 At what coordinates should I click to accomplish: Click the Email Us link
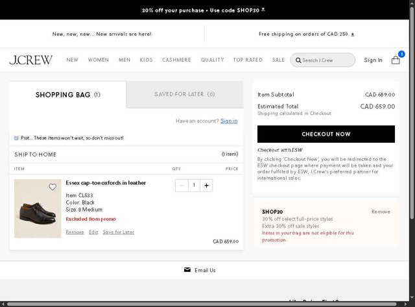[x=205, y=270]
